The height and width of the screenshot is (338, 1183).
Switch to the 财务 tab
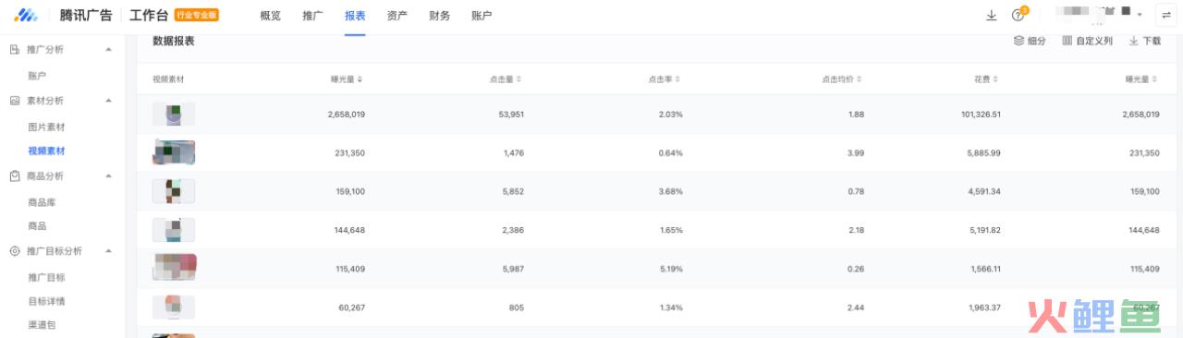click(x=440, y=16)
